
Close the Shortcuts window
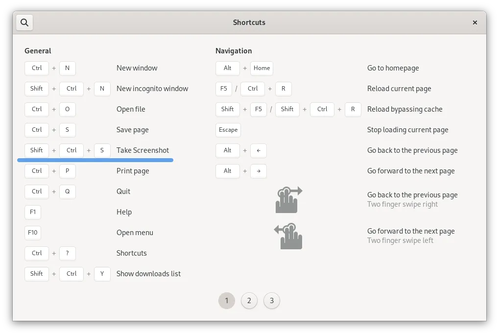pos(475,23)
